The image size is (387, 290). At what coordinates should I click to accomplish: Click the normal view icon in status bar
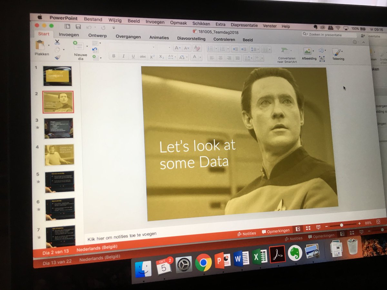click(x=298, y=228)
